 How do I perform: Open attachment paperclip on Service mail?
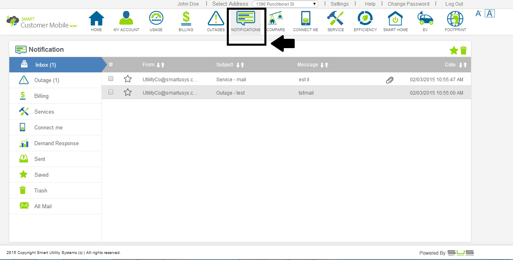click(x=389, y=80)
